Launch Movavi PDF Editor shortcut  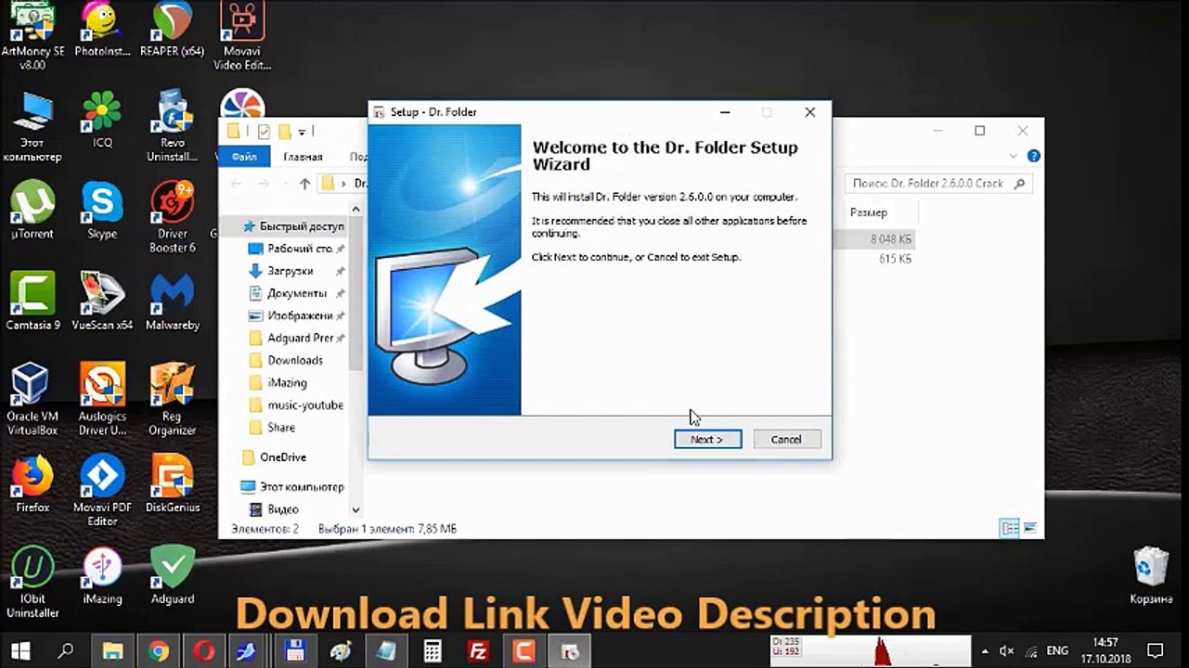(x=102, y=491)
